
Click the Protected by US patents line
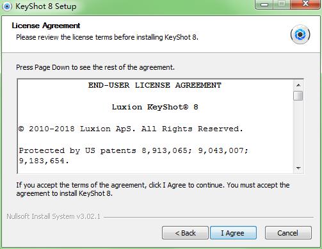(x=134, y=156)
